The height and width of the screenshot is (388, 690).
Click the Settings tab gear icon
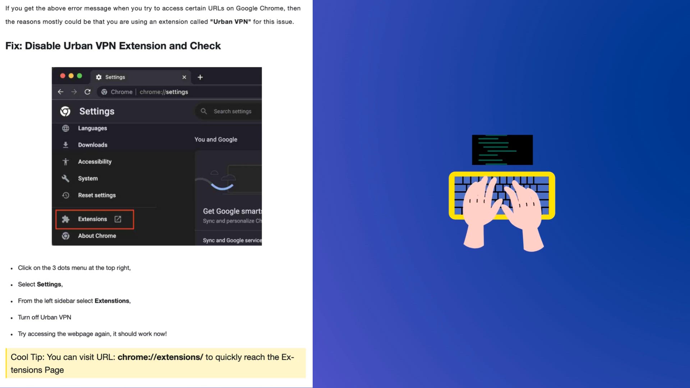(99, 77)
